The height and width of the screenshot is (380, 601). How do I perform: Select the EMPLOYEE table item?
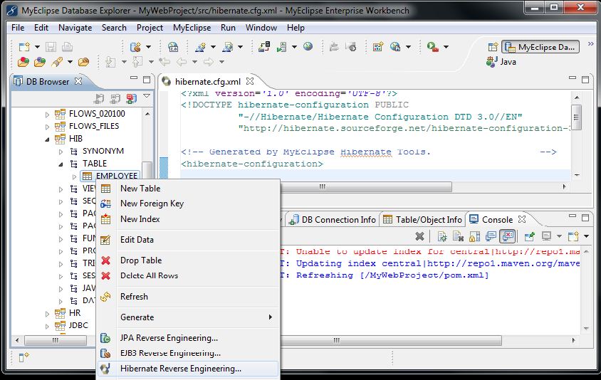[x=110, y=176]
